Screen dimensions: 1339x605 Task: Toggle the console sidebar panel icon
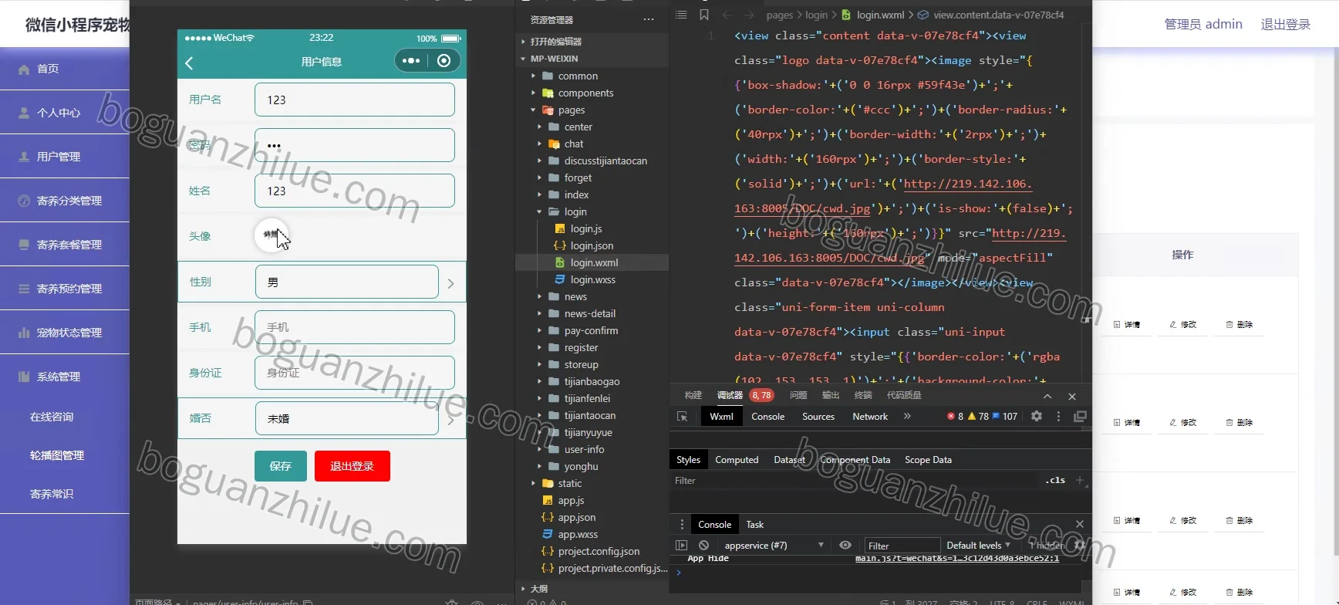681,545
